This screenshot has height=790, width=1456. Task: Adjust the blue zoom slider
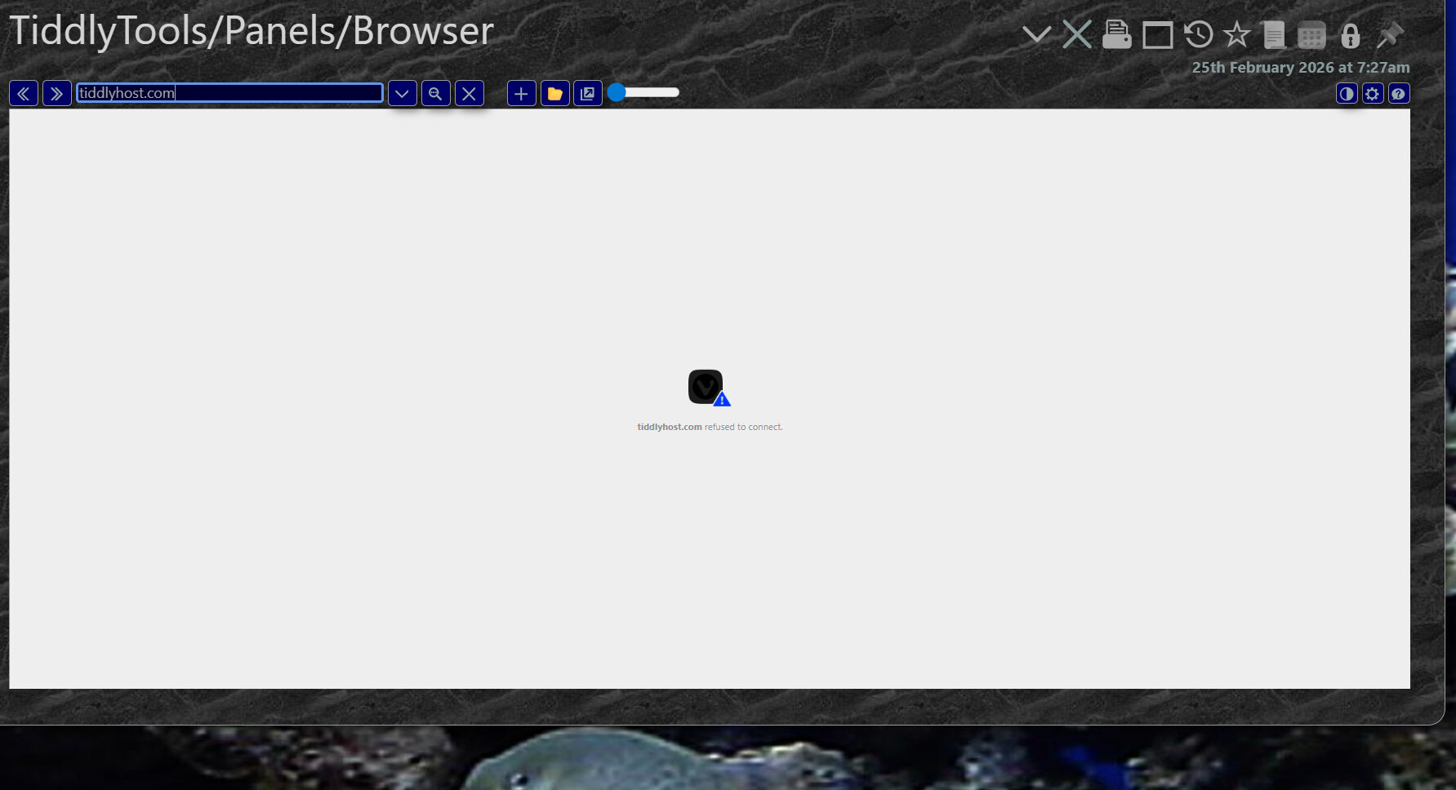point(617,92)
